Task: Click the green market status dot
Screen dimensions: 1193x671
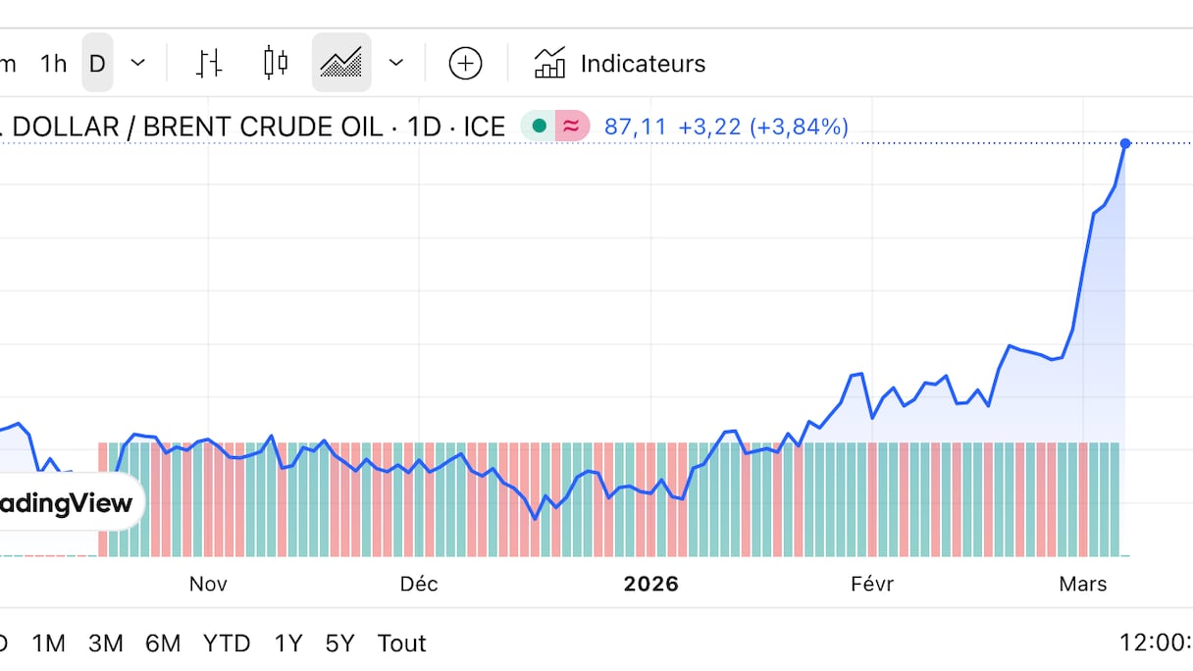Action: (x=539, y=127)
